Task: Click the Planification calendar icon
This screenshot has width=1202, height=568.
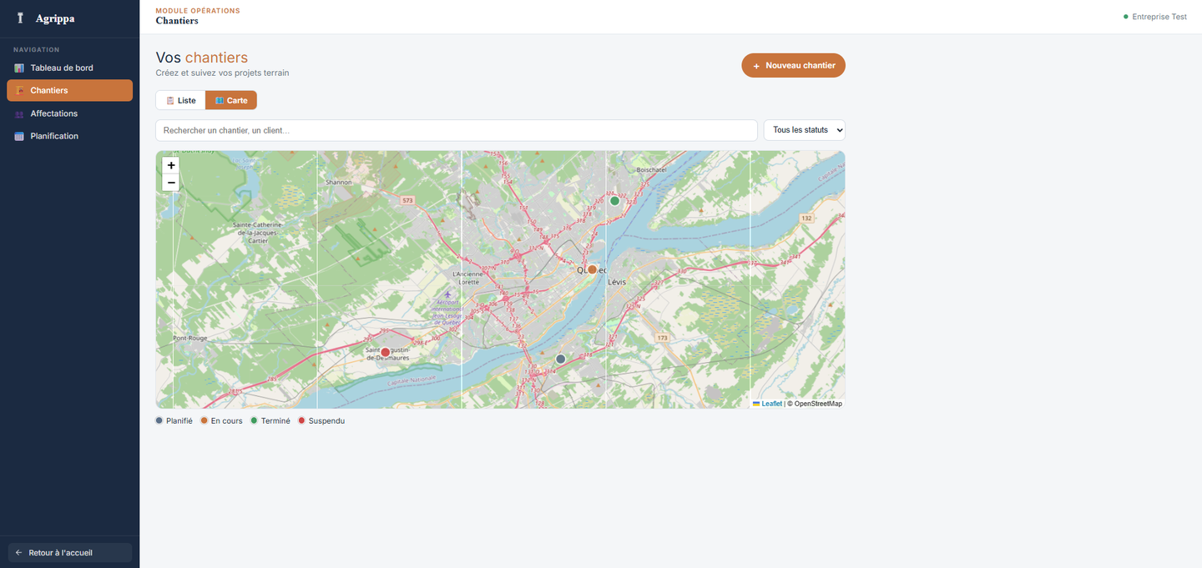Action: click(19, 136)
